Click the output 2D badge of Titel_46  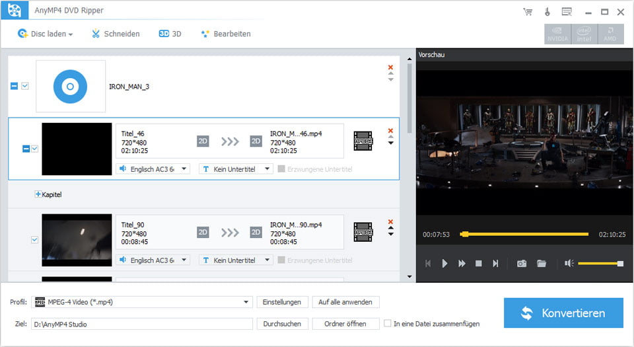(x=256, y=141)
